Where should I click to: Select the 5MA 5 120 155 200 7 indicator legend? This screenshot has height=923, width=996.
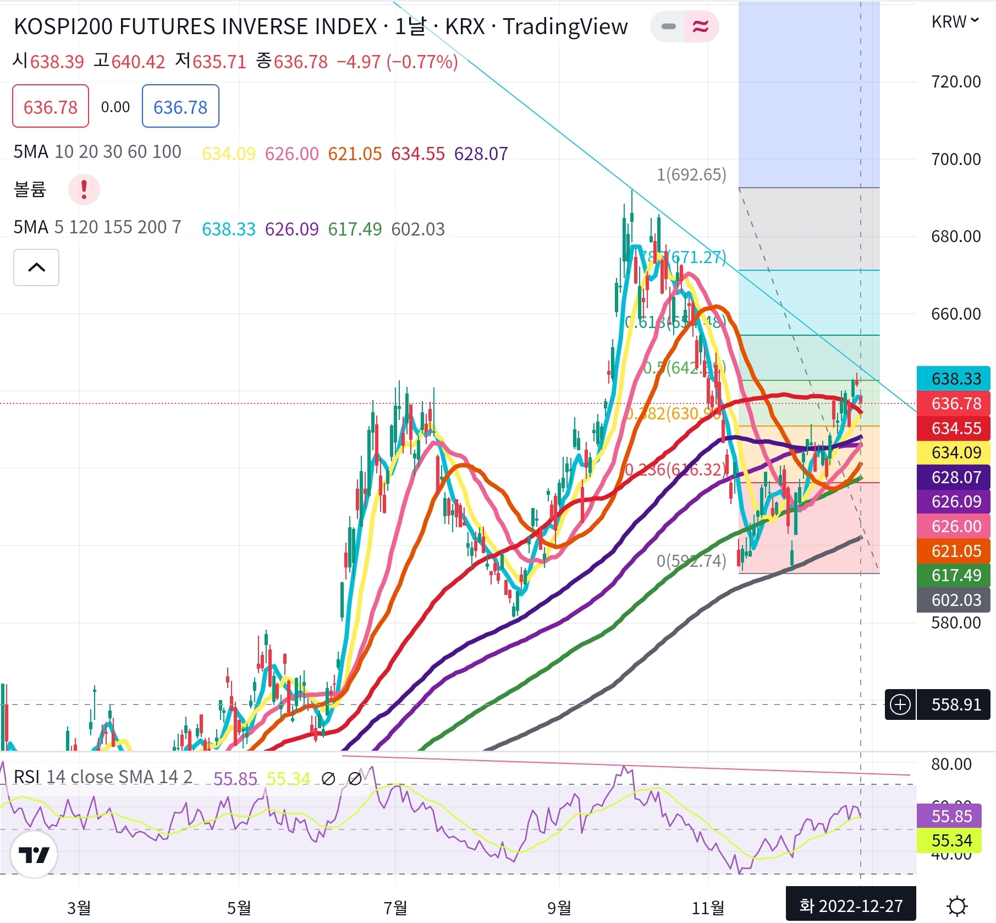click(x=97, y=227)
